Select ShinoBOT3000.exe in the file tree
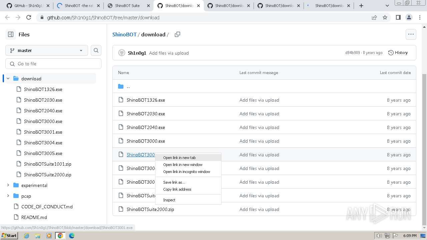Screen dimensions: 427x240 43,121
